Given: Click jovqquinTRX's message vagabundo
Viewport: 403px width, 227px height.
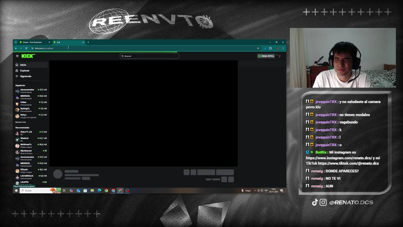Looking at the screenshot, I should tap(349, 122).
